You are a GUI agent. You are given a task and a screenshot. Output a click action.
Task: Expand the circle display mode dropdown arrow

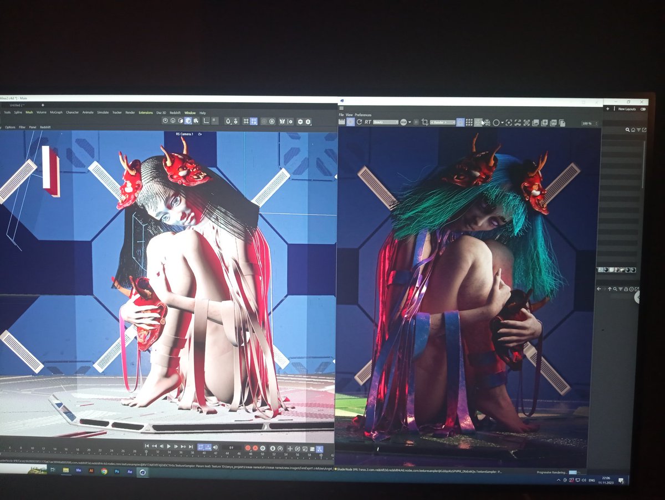(x=503, y=123)
